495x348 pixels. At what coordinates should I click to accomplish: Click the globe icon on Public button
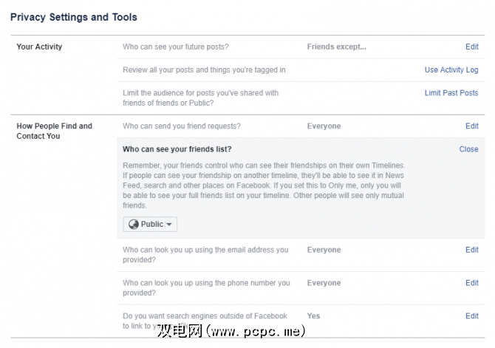click(x=134, y=225)
